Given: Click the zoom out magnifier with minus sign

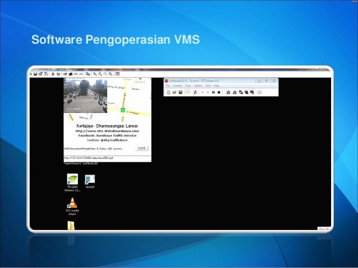Looking at the screenshot, I should pyautogui.click(x=100, y=74).
